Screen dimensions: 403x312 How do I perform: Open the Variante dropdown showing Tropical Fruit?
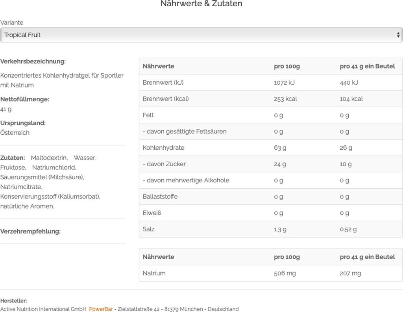pyautogui.click(x=197, y=35)
